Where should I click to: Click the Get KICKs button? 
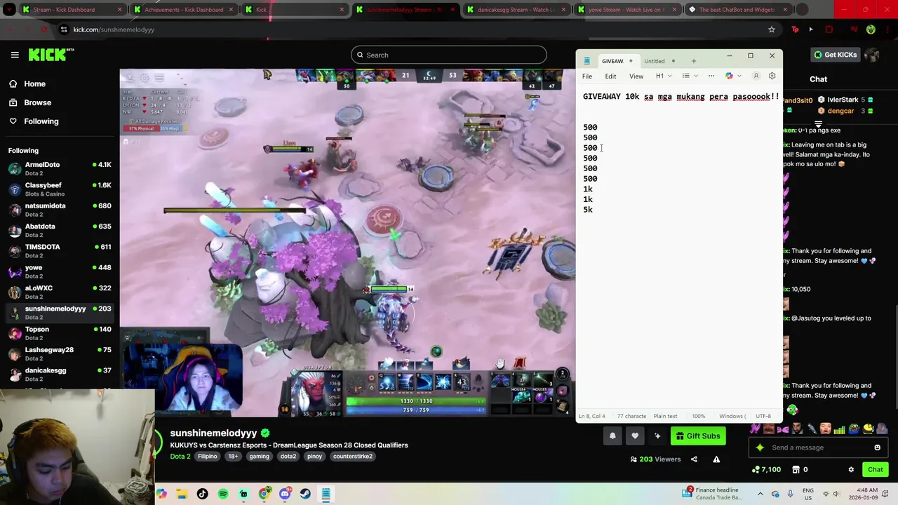(835, 55)
